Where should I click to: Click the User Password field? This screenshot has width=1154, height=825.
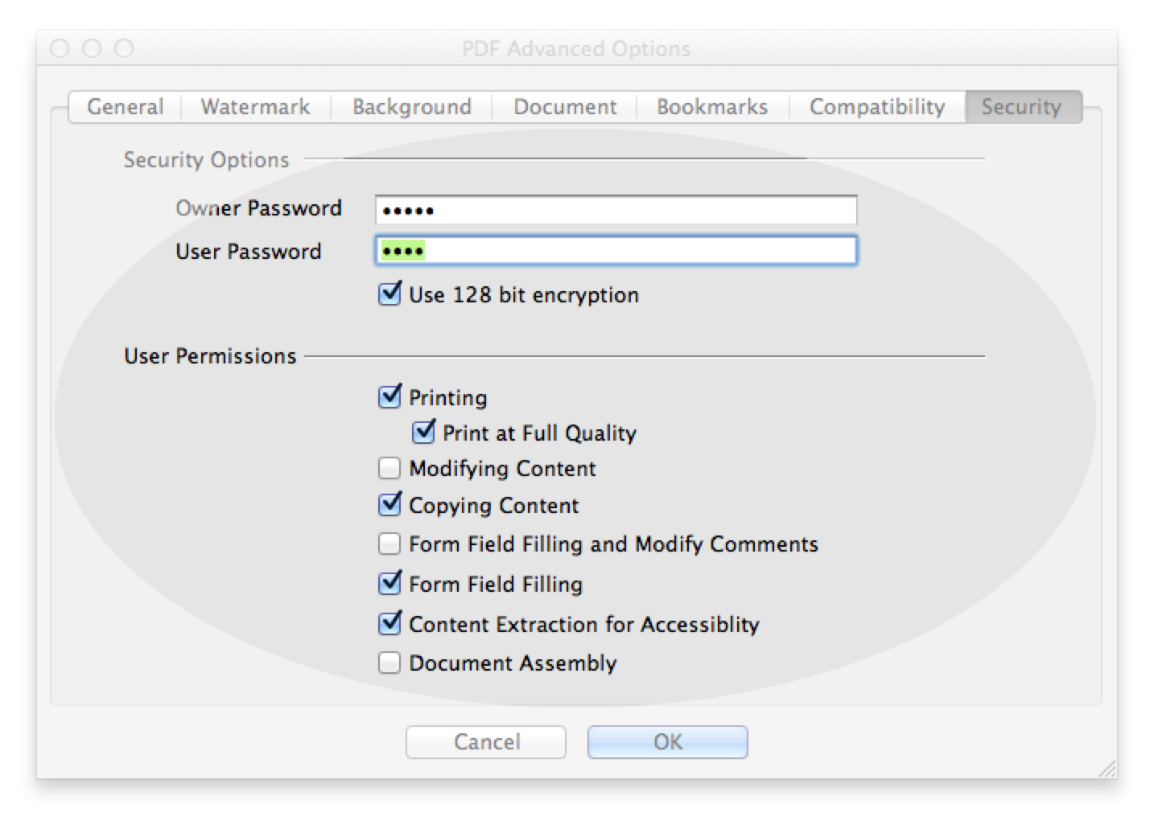pos(616,251)
